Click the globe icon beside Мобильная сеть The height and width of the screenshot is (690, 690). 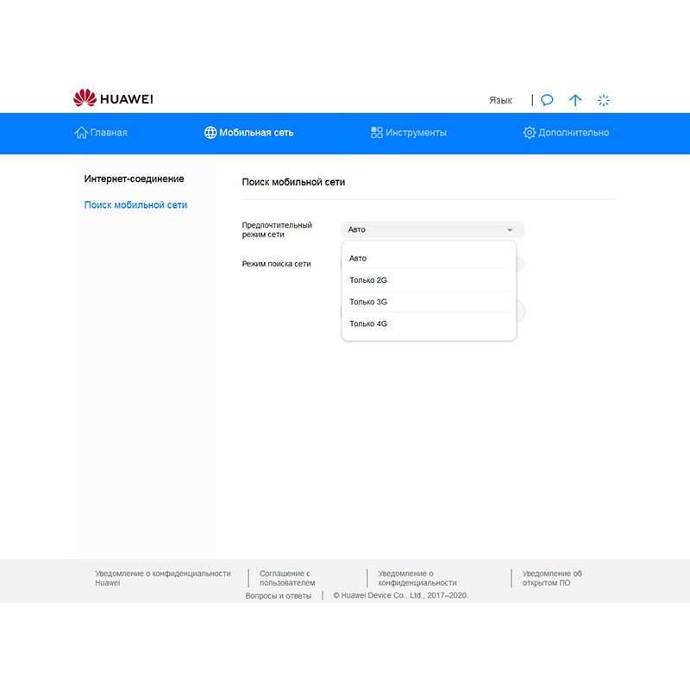210,133
